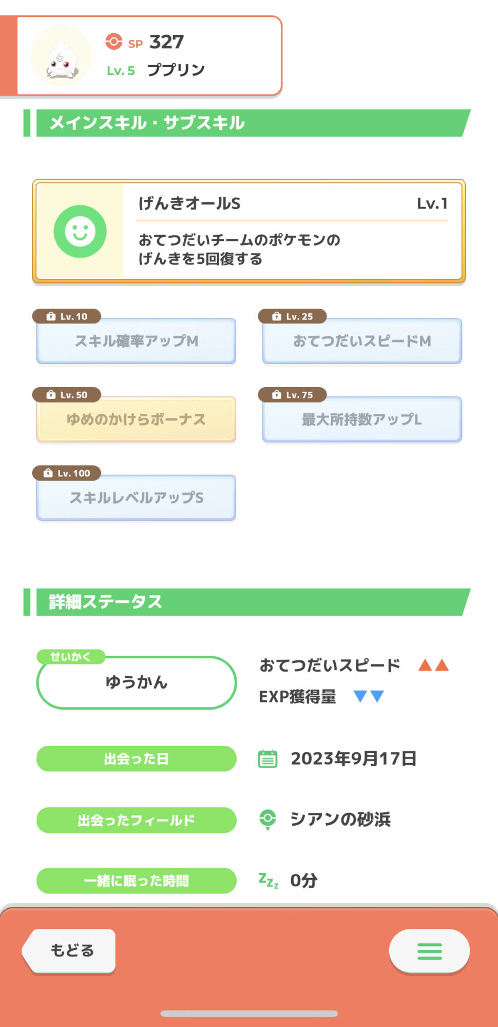Tap the ゆうかん nature box
Image resolution: width=498 pixels, height=1027 pixels.
[x=136, y=682]
